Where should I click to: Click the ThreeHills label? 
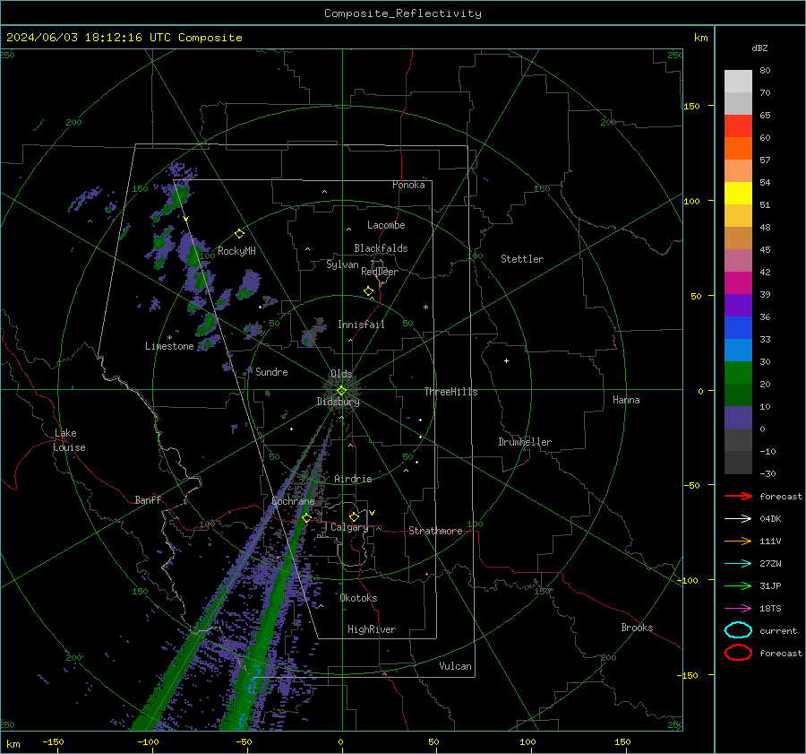click(450, 392)
